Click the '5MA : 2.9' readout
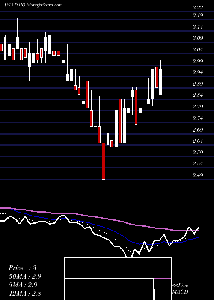214x300 pixels. (24, 285)
